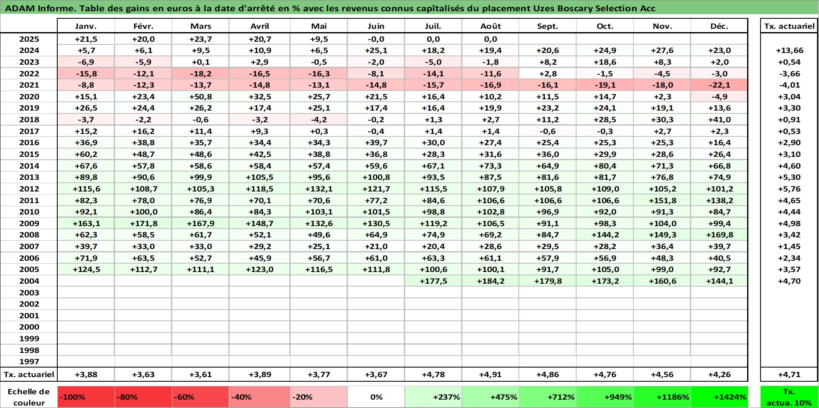Click the +1424% bright green swatch
Image resolution: width=819 pixels, height=408 pixels.
[719, 397]
